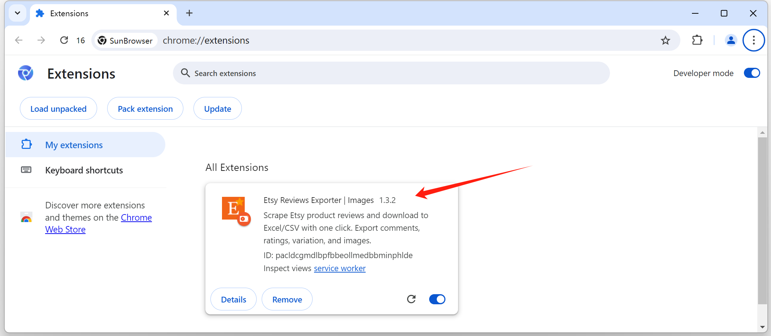Open the user profile icon

[731, 40]
